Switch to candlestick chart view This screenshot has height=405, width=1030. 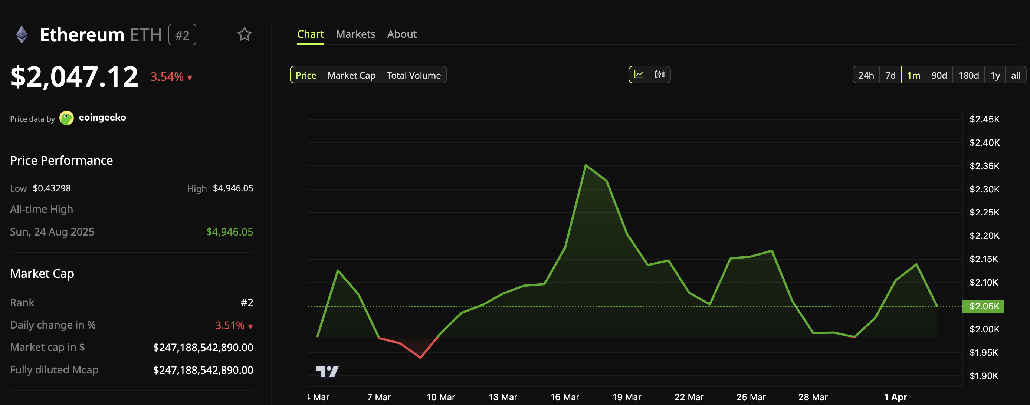coord(659,75)
